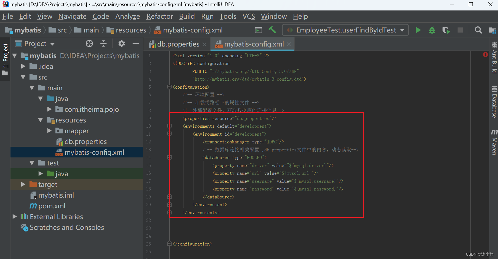Click line number 22 in gutter
Image resolution: width=498 pixels, height=259 pixels.
148,220
